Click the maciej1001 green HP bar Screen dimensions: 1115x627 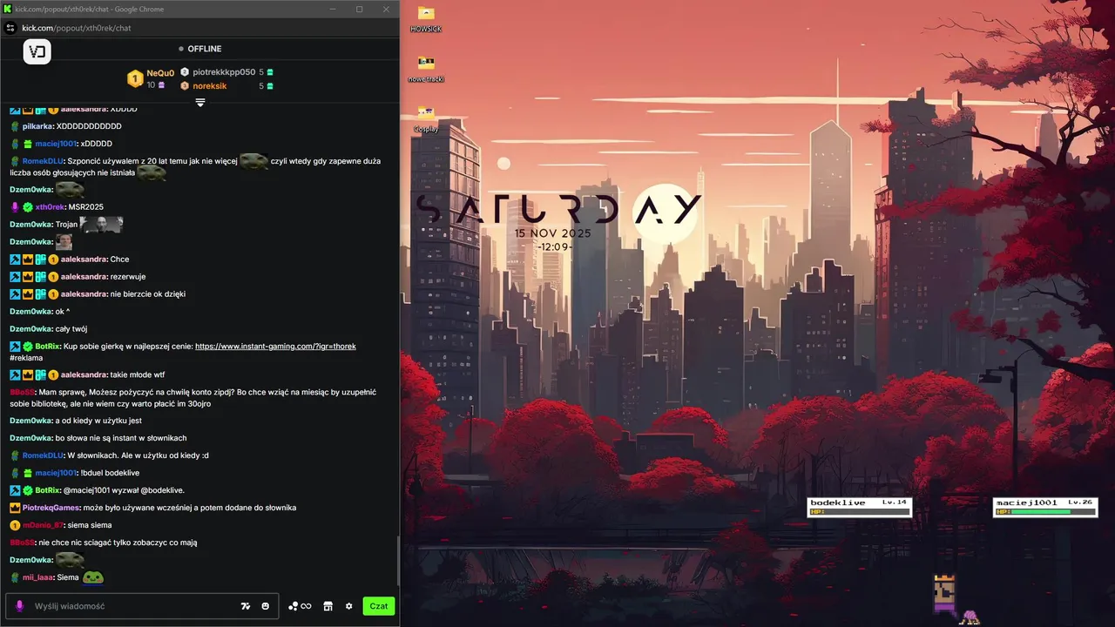[x=1040, y=512]
